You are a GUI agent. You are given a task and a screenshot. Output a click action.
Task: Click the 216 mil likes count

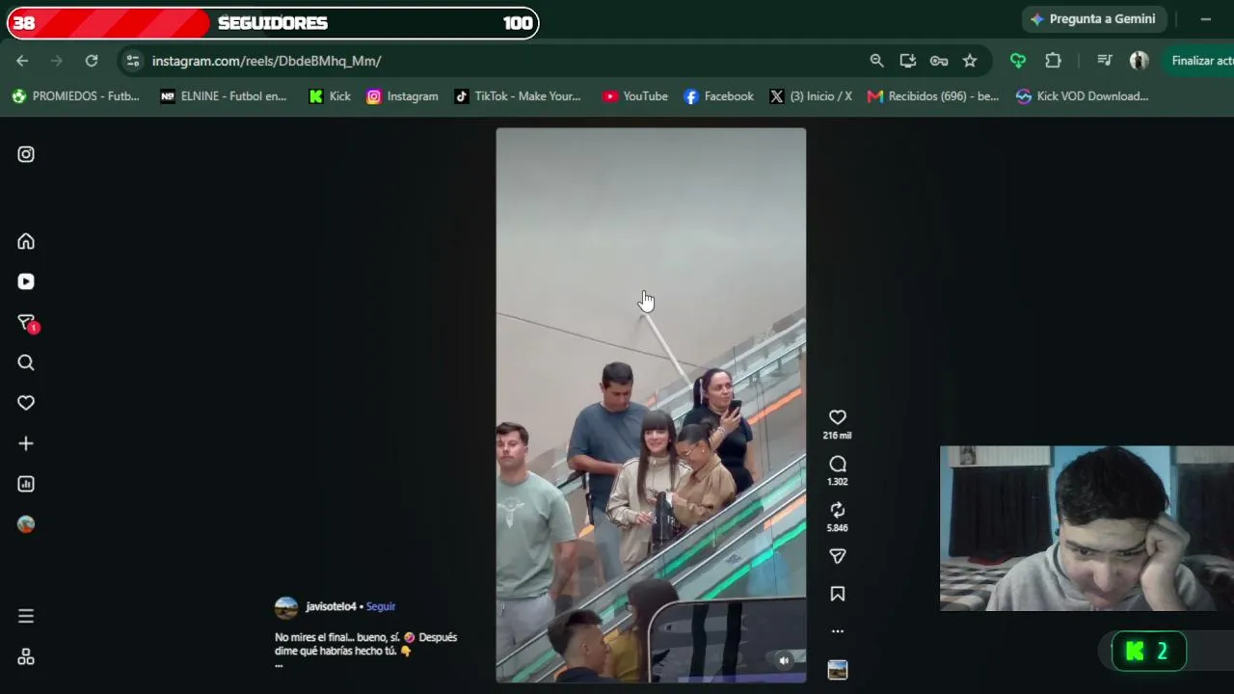point(837,436)
